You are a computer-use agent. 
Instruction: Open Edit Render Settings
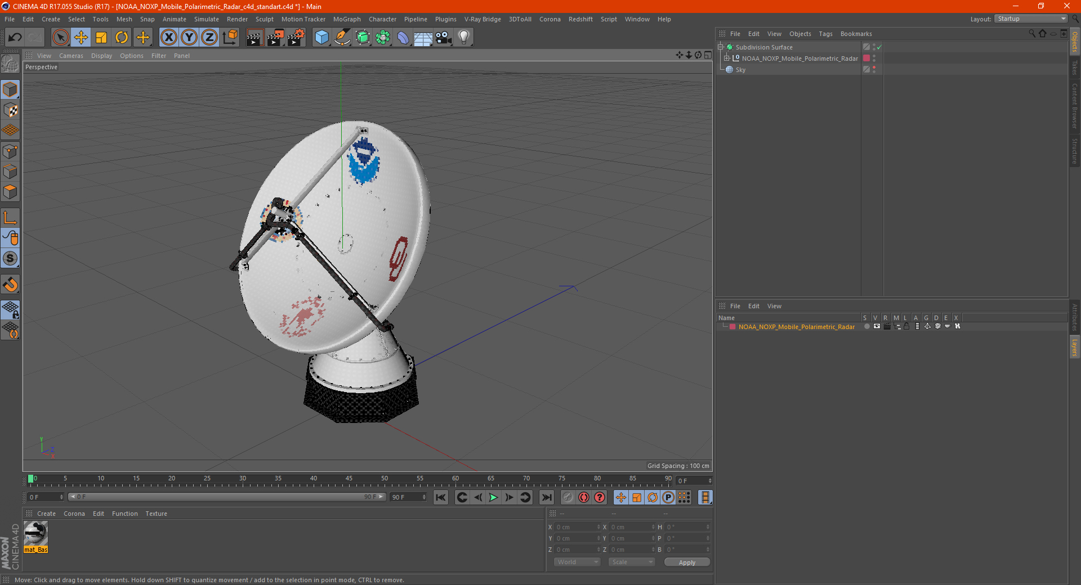pyautogui.click(x=296, y=38)
